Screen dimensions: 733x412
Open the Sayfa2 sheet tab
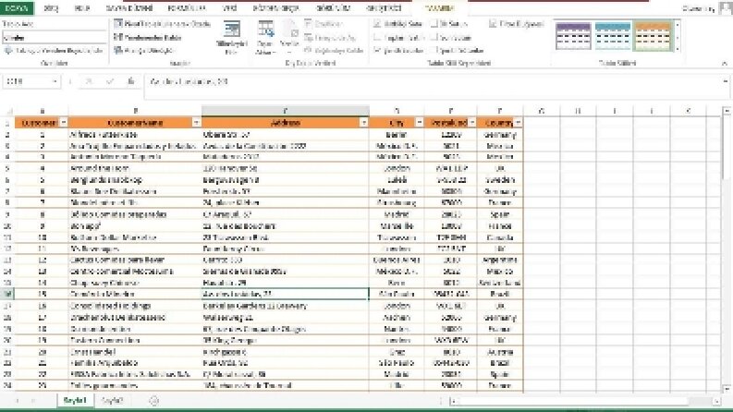coord(112,400)
